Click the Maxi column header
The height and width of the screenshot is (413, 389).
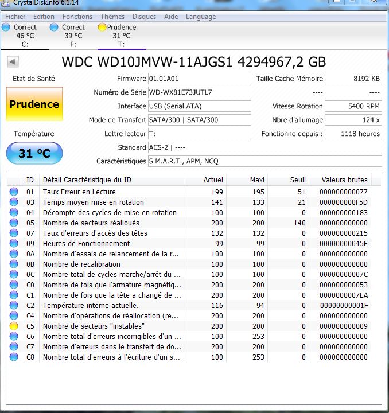[x=247, y=180]
